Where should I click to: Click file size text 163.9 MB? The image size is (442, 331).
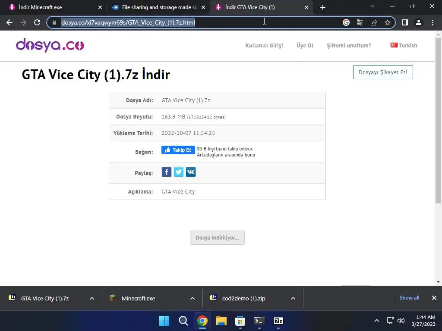[x=173, y=116]
